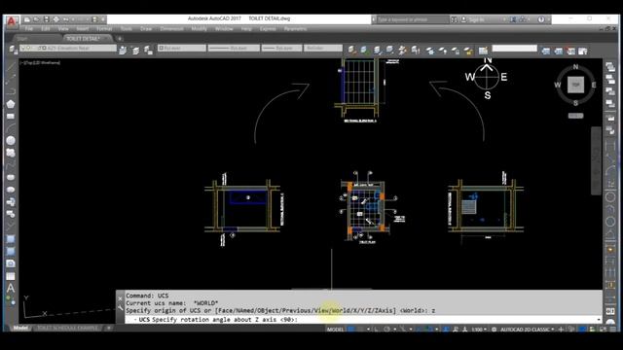Toggle layer on/off light bulb in layer box
The image size is (623, 350).
[23, 48]
